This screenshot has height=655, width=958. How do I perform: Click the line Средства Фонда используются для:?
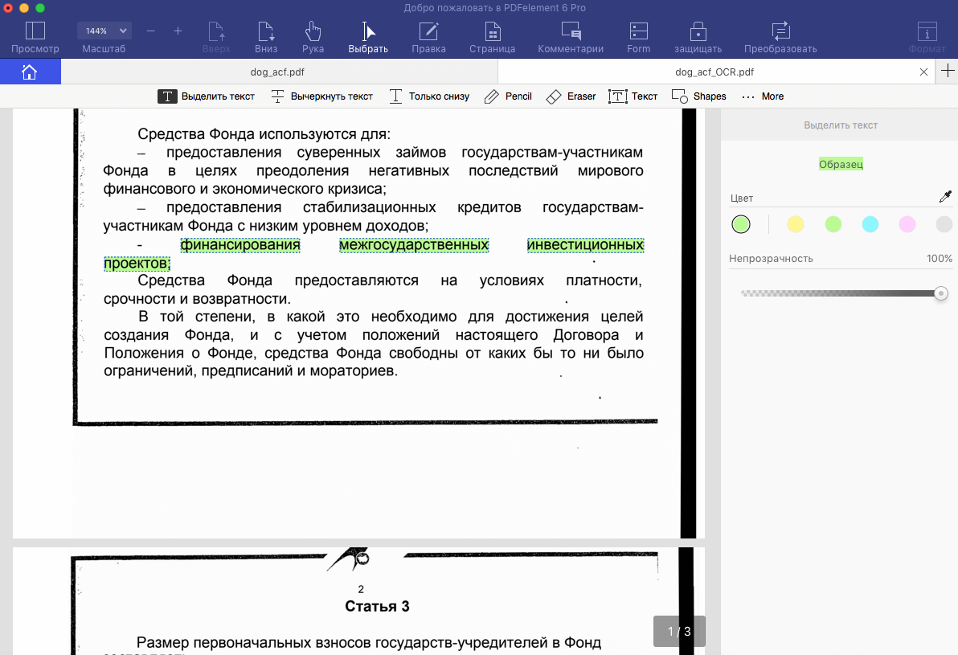(264, 133)
